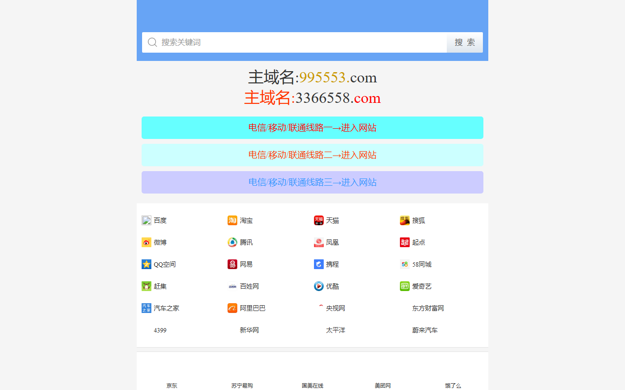Click the 淘宝 orange icon
The height and width of the screenshot is (390, 625).
tap(232, 220)
